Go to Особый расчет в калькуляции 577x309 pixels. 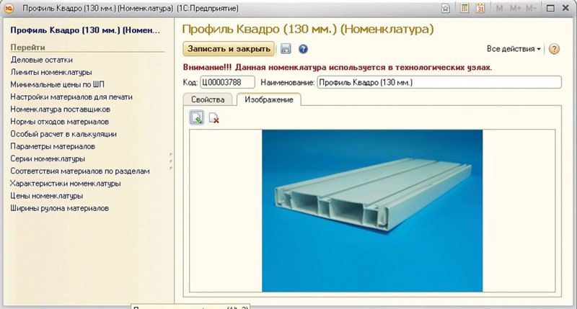[63, 134]
